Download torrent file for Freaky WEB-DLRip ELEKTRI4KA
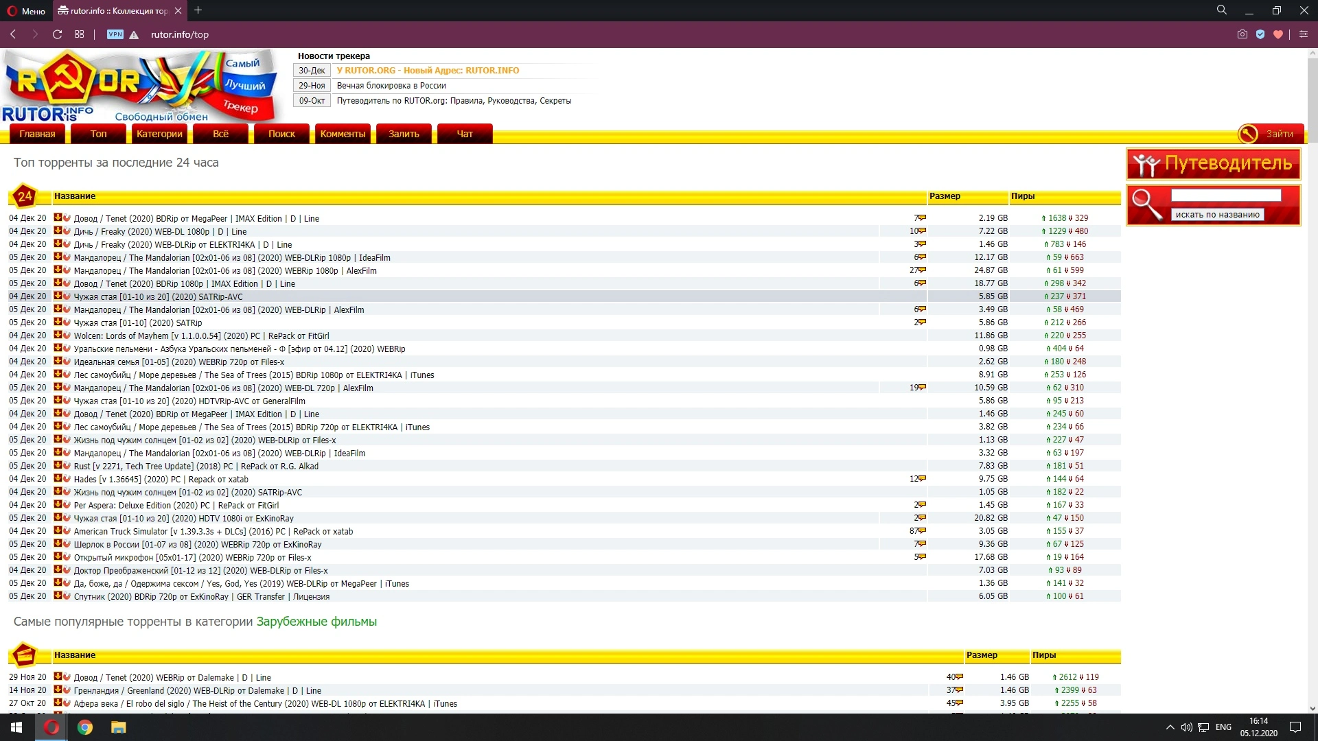 (x=58, y=244)
